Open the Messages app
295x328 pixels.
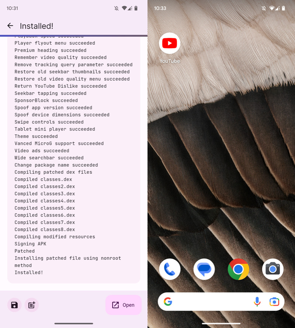click(204, 269)
